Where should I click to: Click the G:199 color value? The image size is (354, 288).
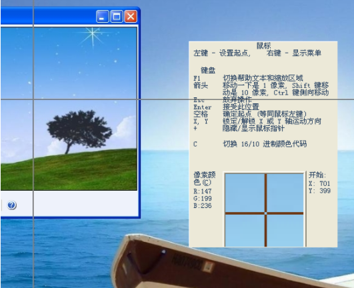click(x=203, y=199)
